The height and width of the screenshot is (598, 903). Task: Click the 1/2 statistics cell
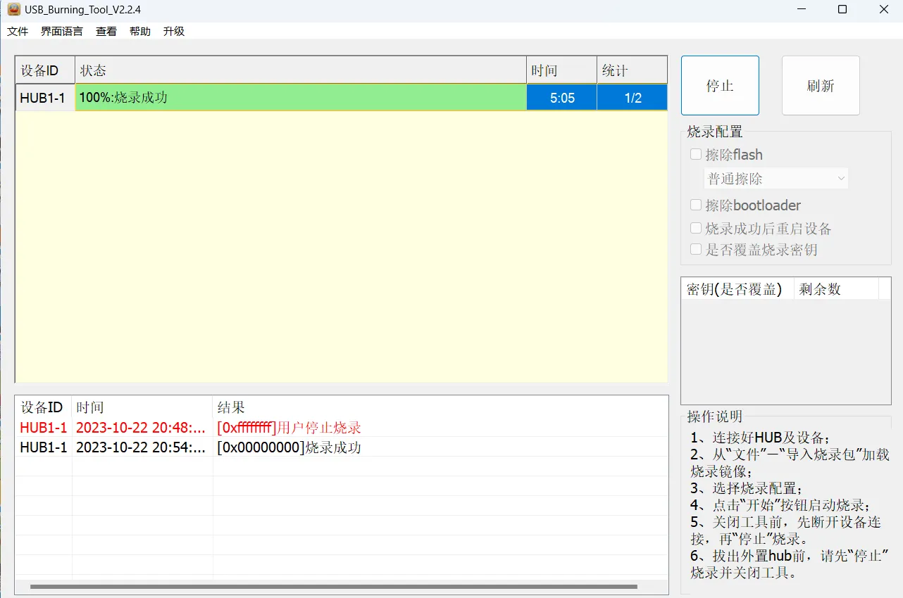[x=632, y=98]
